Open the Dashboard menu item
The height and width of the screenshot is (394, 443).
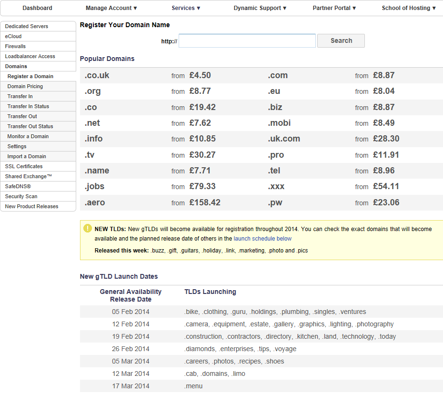37,8
